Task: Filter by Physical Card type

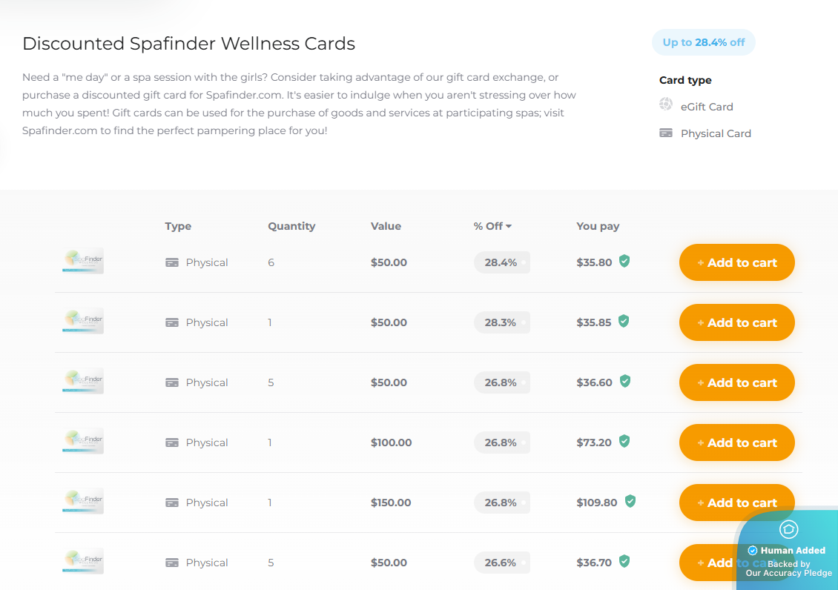Action: [x=716, y=133]
